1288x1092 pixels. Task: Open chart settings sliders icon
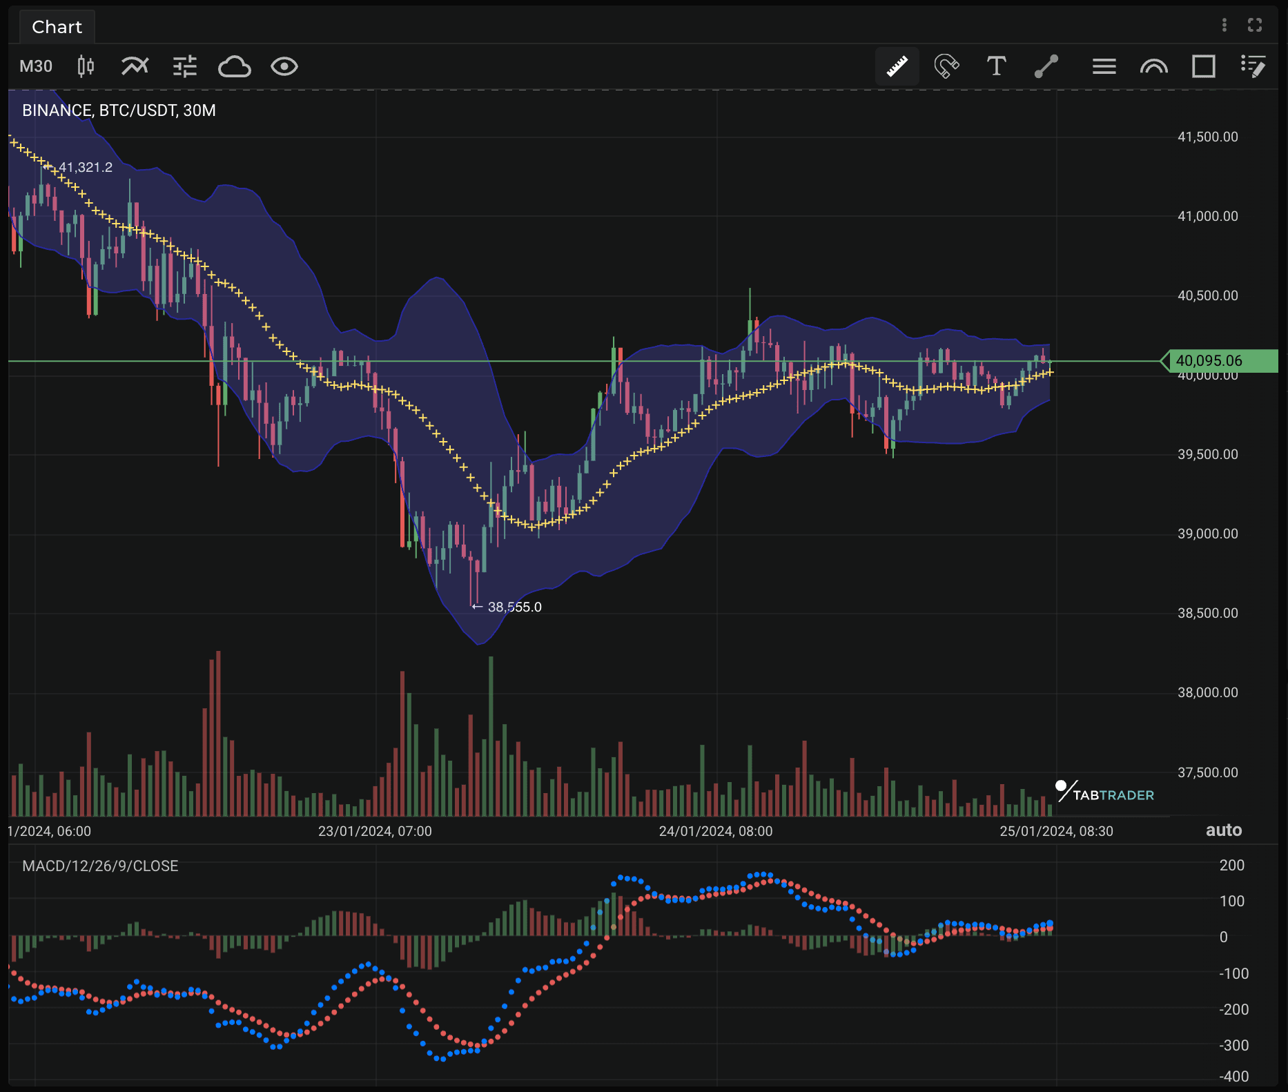185,66
